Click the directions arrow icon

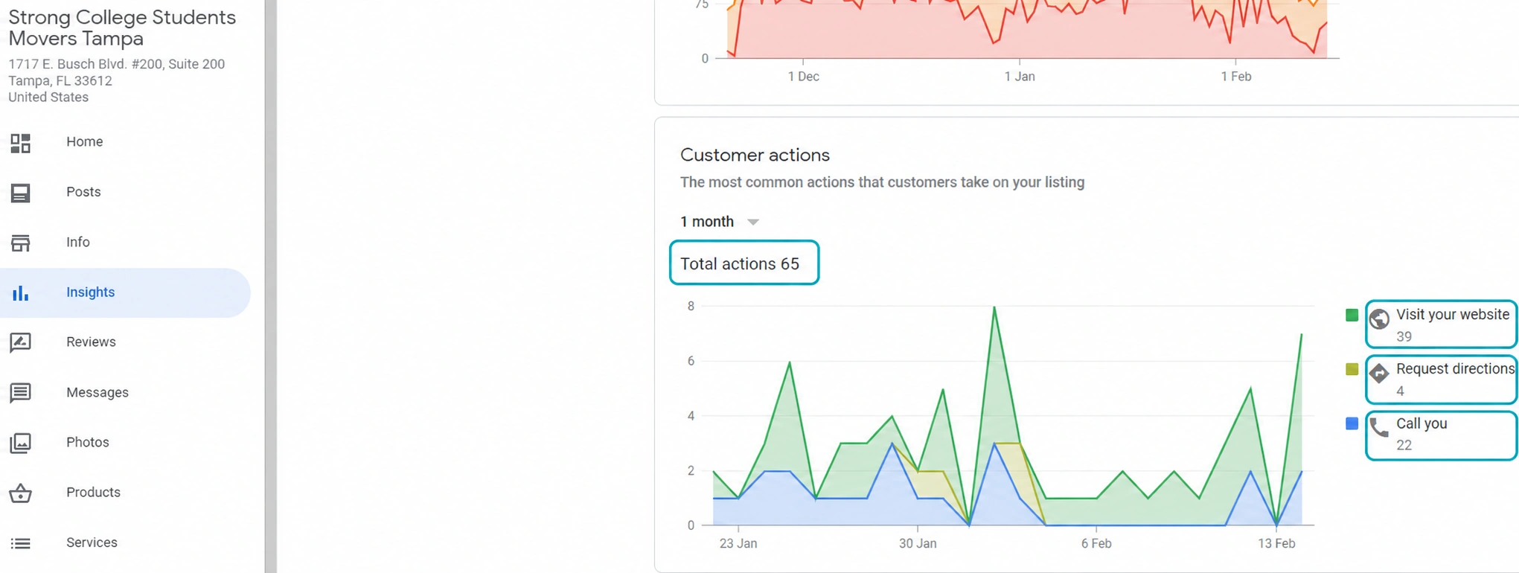1379,373
